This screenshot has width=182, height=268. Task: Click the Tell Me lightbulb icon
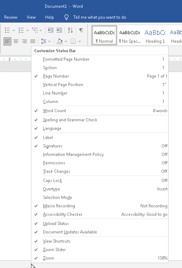click(66, 17)
